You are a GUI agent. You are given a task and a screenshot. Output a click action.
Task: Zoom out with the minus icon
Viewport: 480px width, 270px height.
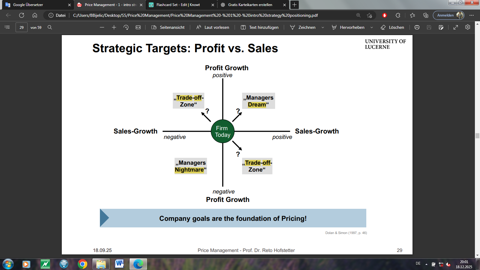pyautogui.click(x=102, y=27)
